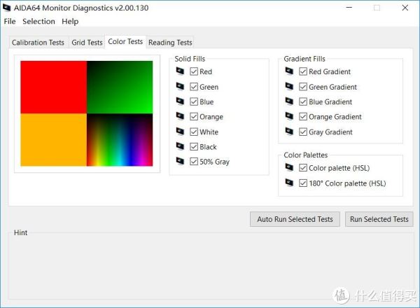Switch to the Reading Tests tab
Screen dimensions: 420x308
[x=170, y=42]
